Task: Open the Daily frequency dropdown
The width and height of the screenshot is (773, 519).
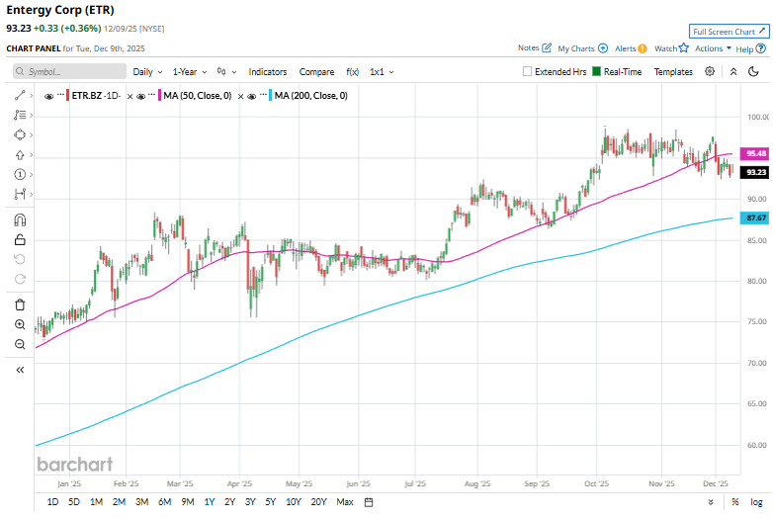Action: pyautogui.click(x=148, y=71)
